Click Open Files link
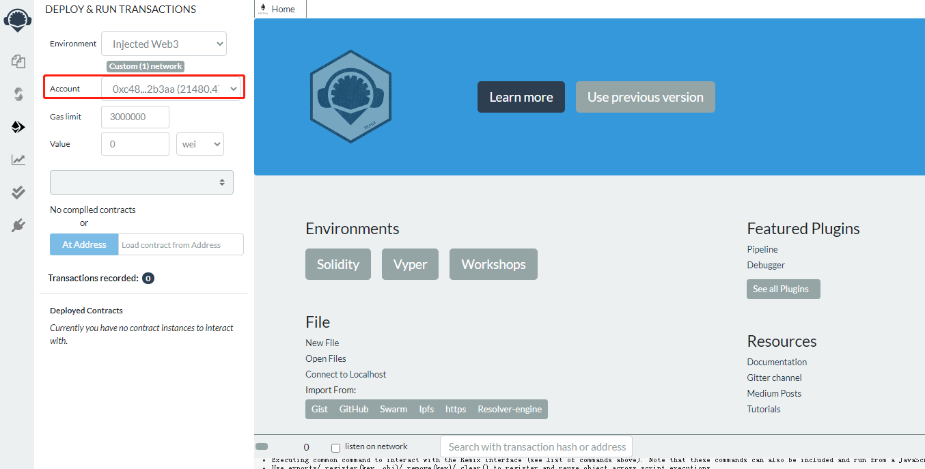Image resolution: width=925 pixels, height=469 pixels. pos(326,358)
